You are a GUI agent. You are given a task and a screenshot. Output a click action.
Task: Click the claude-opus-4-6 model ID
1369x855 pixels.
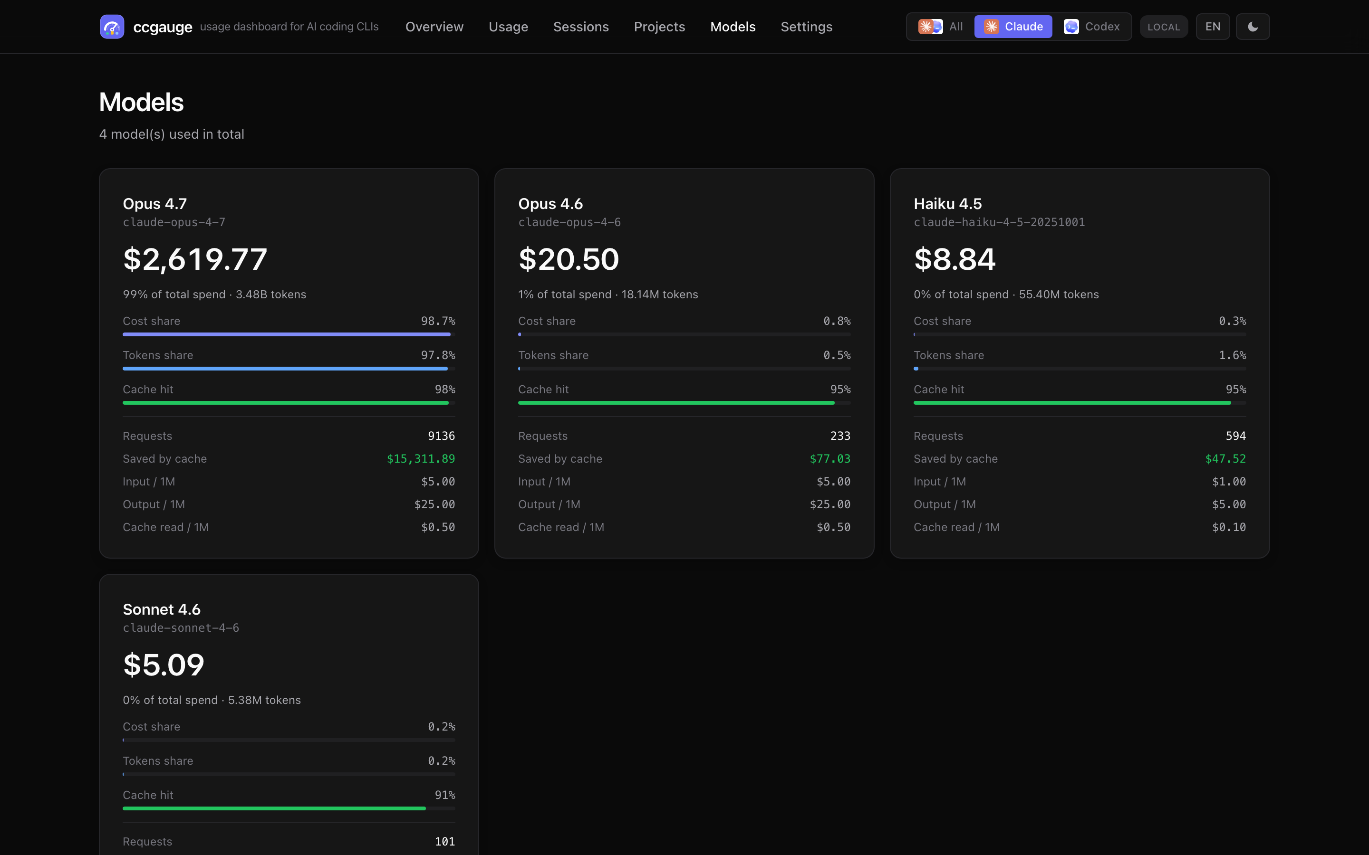(569, 222)
